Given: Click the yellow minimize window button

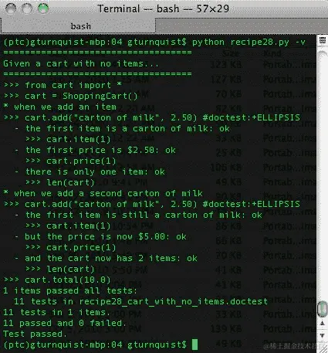Looking at the screenshot, I should coord(27,8).
